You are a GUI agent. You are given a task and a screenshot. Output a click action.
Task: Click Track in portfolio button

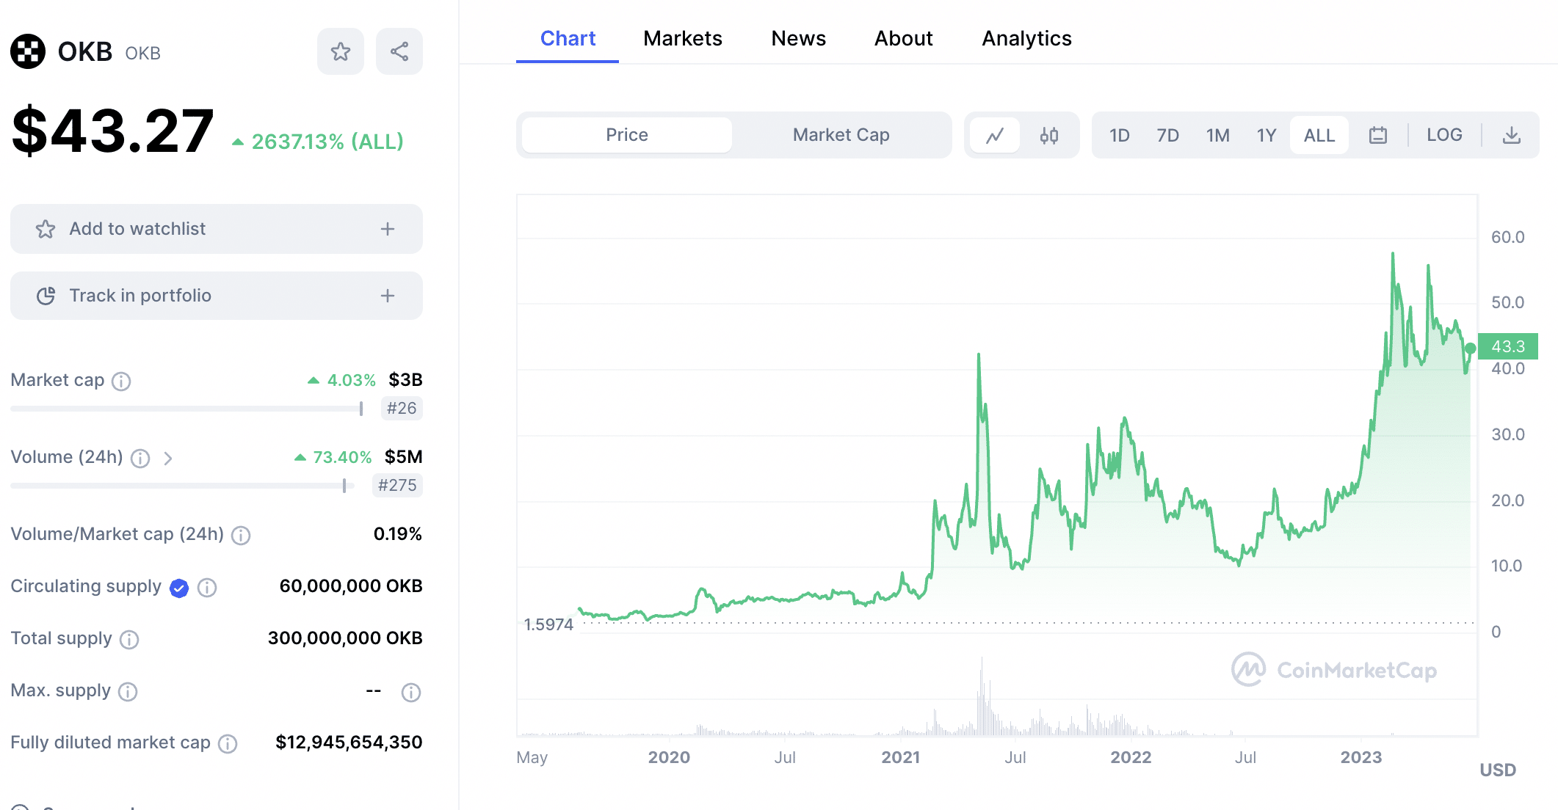coord(217,296)
